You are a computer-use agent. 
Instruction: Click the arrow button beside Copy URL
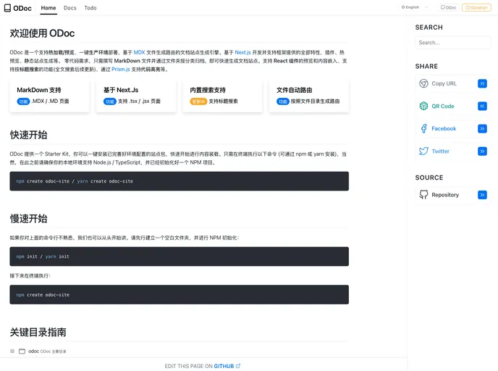pyautogui.click(x=482, y=83)
